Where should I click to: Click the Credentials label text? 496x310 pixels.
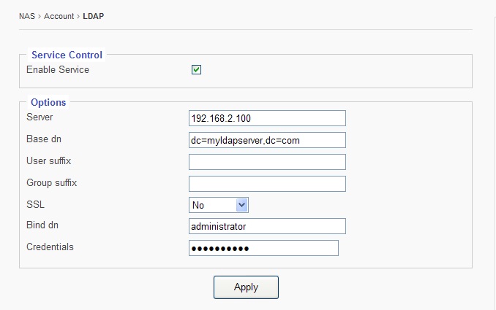coord(50,247)
